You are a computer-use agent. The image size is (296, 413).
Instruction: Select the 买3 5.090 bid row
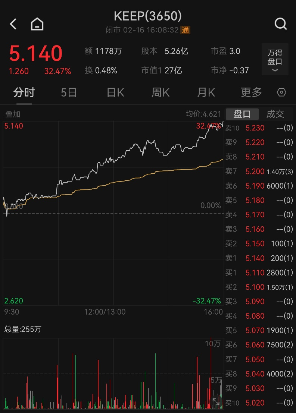click(259, 302)
